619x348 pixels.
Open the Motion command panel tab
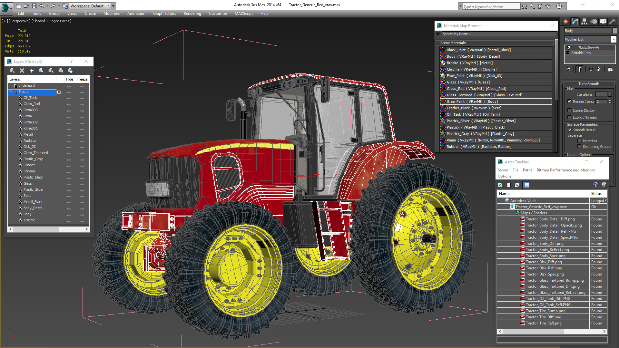[x=594, y=22]
